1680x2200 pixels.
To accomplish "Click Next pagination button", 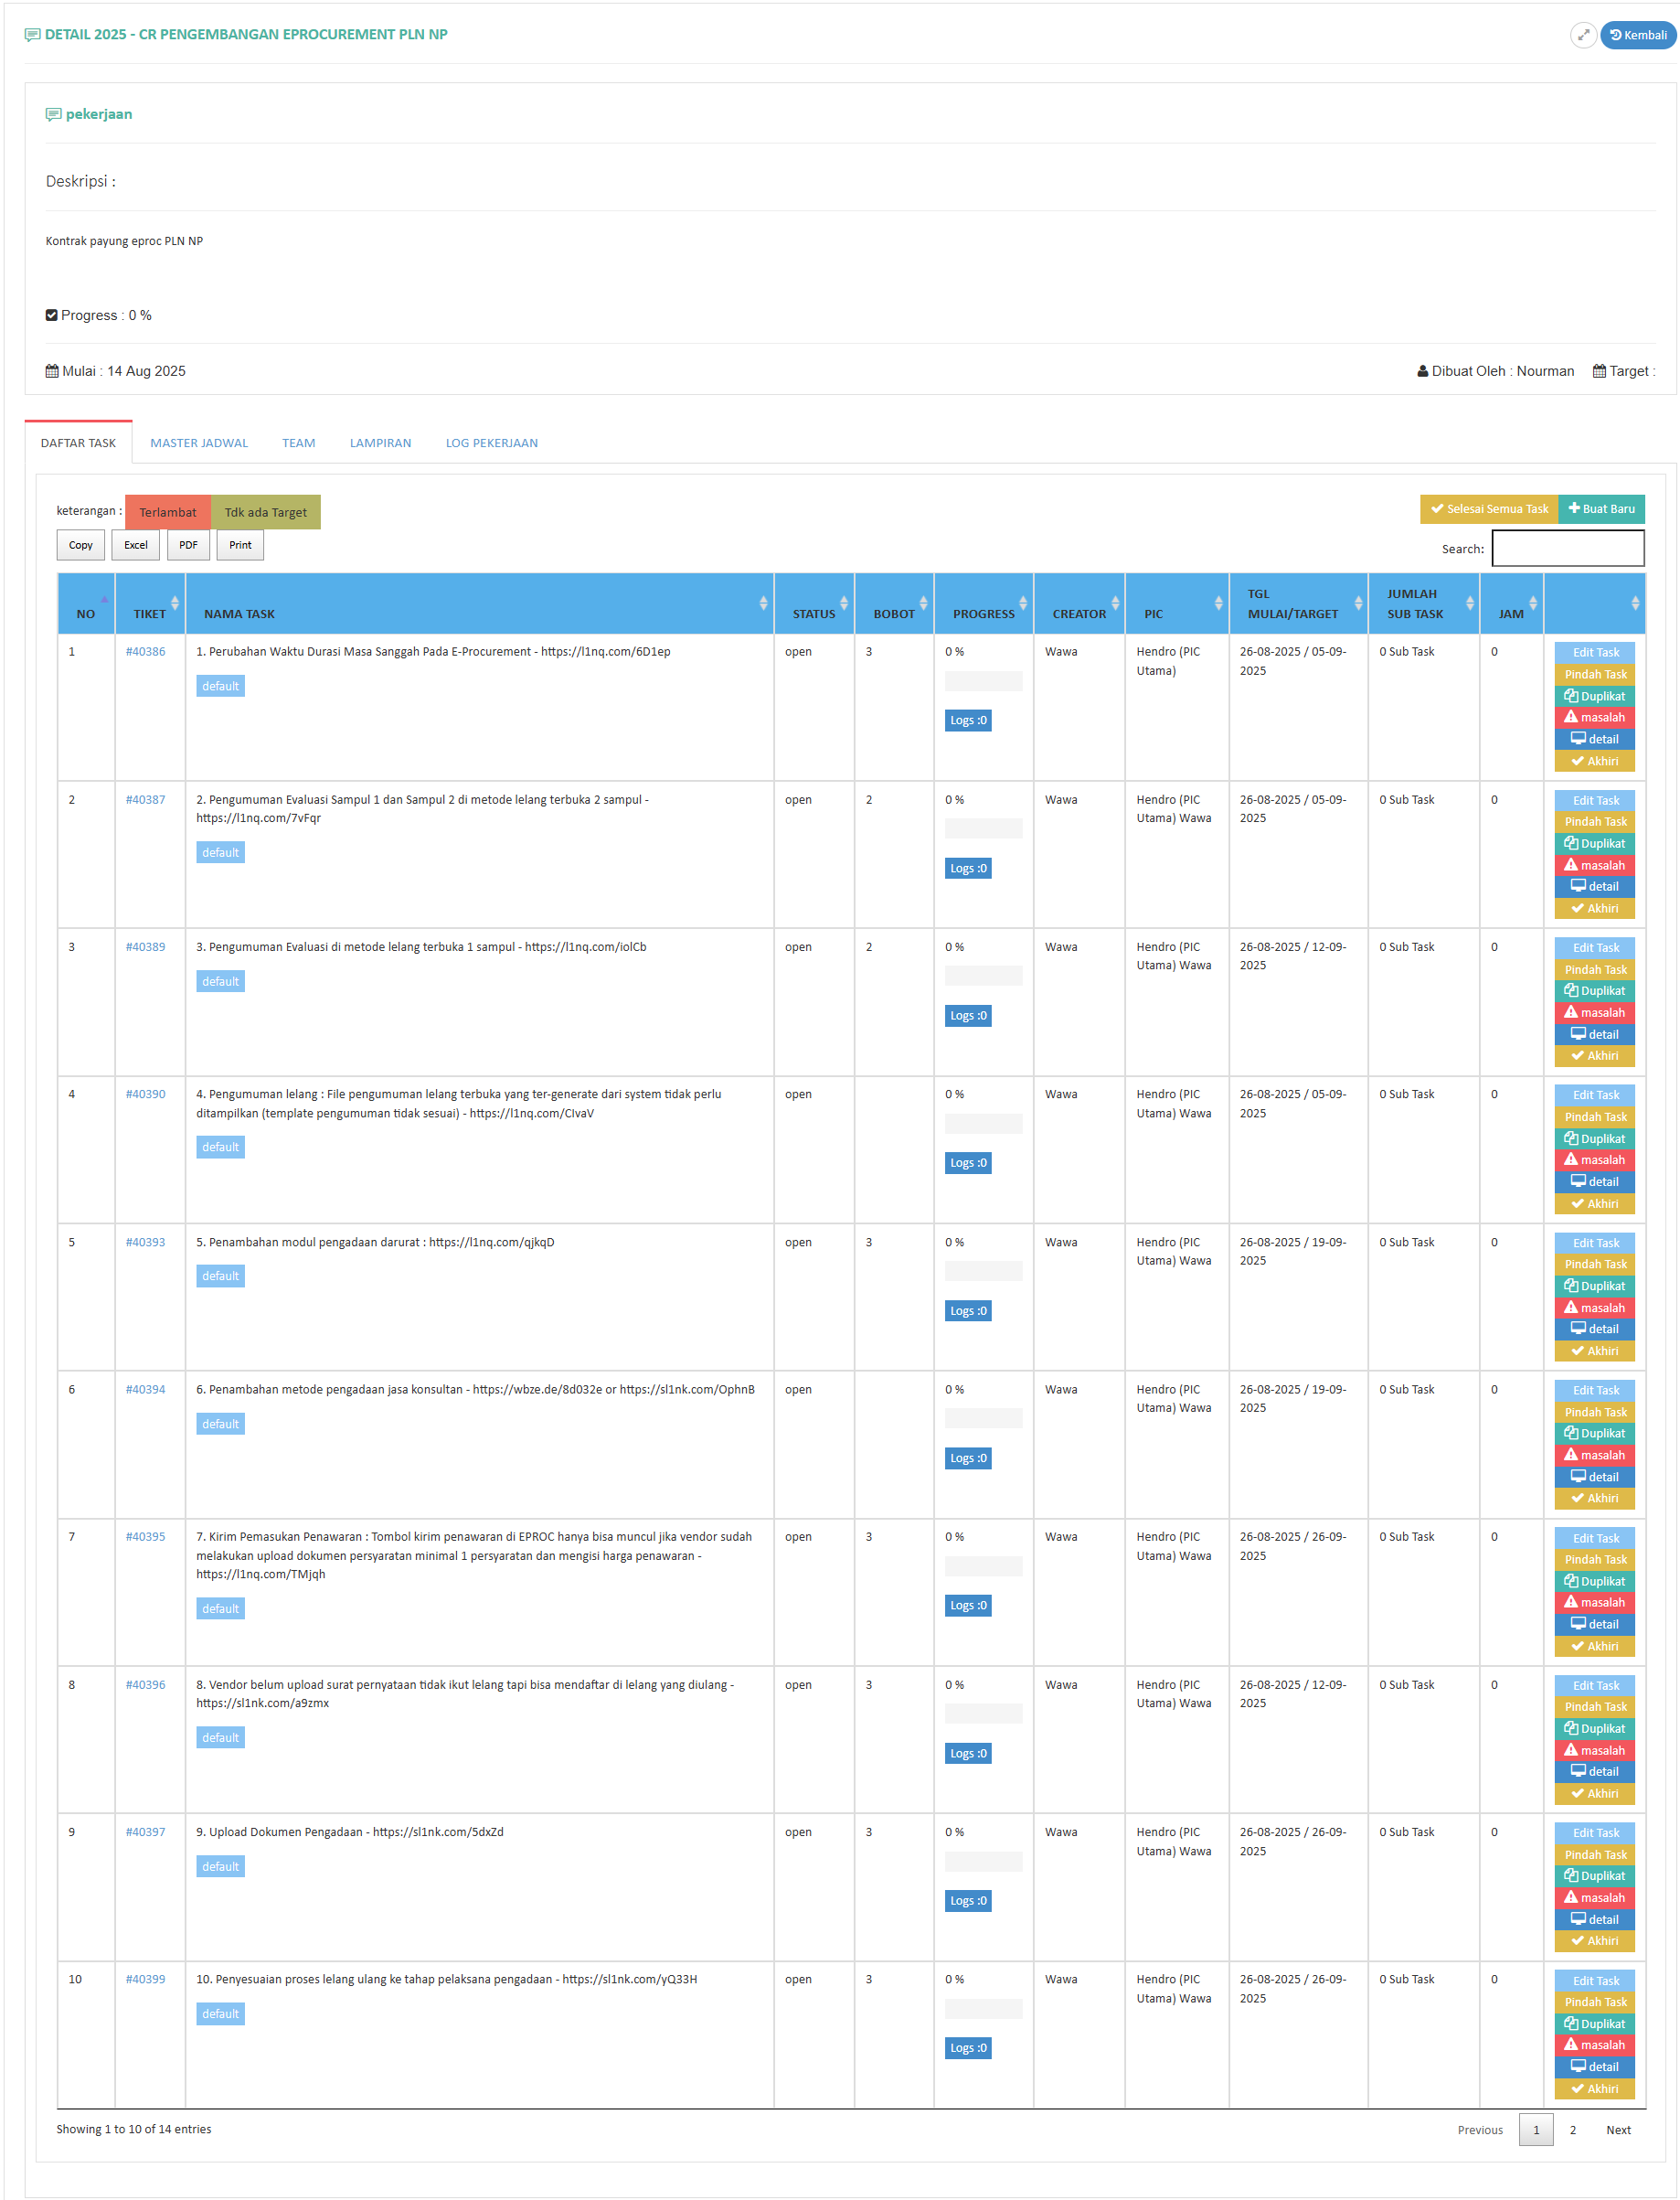I will (1618, 2130).
